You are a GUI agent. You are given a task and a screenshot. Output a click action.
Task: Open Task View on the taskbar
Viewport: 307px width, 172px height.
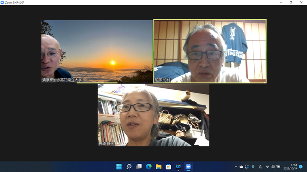[139, 167]
